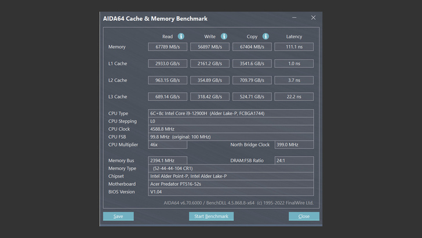Click the info icon next to Write
The image size is (422, 238).
tap(223, 37)
